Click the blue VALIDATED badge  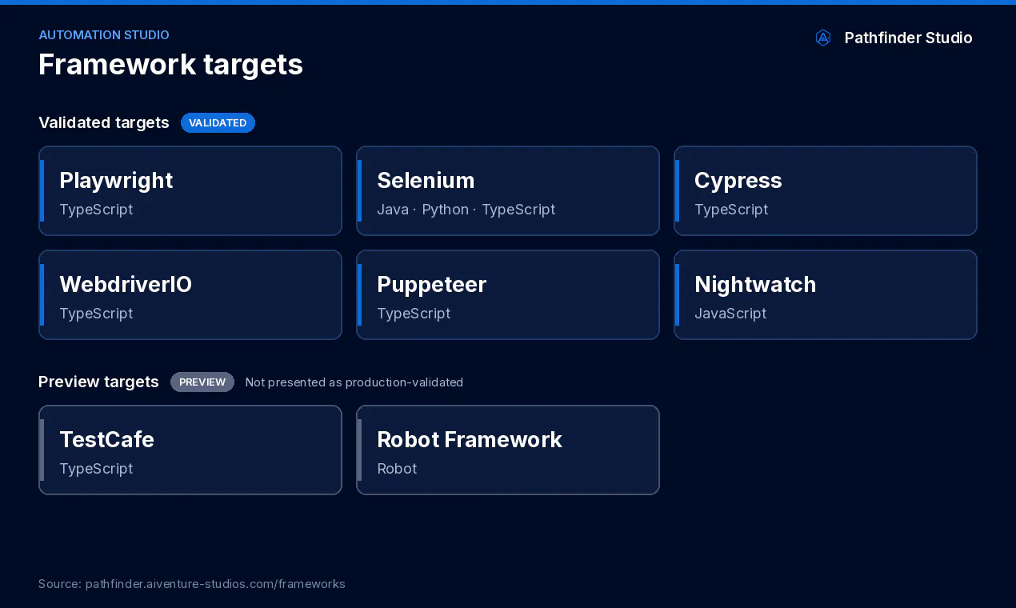click(218, 122)
